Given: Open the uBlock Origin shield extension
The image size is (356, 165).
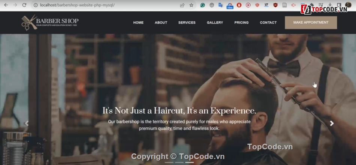Looking at the screenshot, I should click(x=275, y=5).
